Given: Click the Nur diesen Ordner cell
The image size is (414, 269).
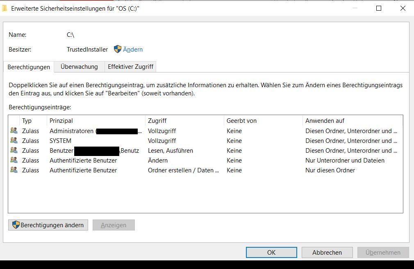Looking at the screenshot, I should click(330, 170).
